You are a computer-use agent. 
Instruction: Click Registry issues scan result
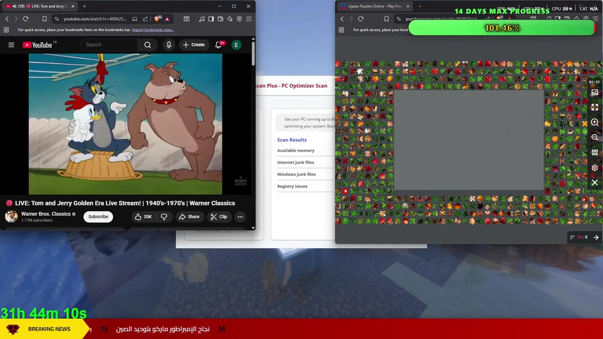coord(292,186)
